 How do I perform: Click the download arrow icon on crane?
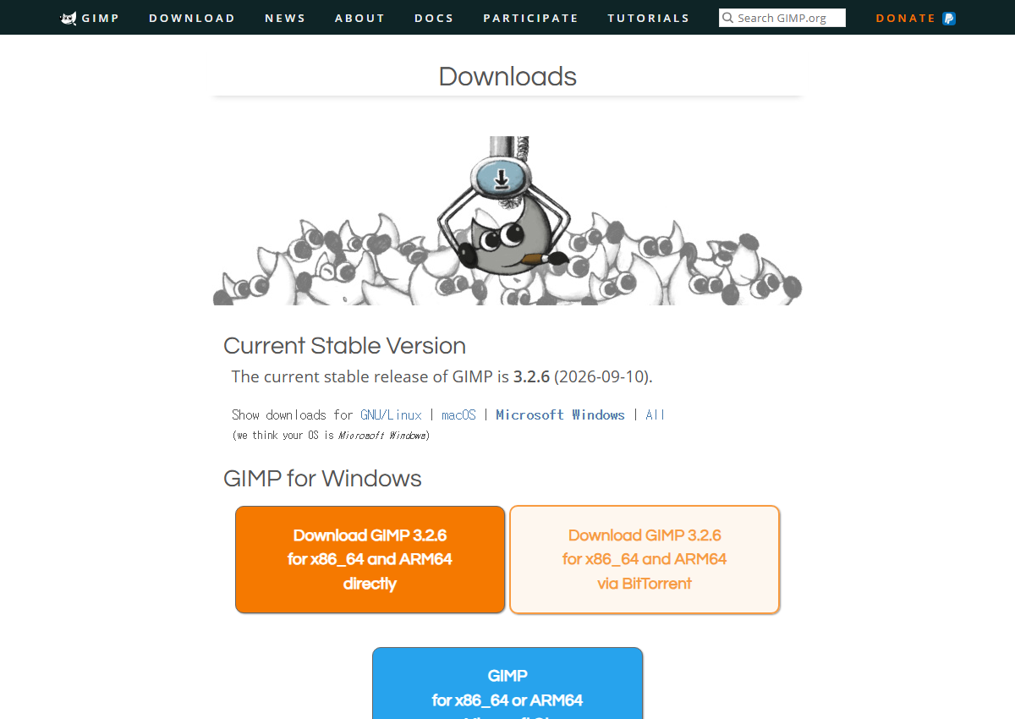[502, 178]
